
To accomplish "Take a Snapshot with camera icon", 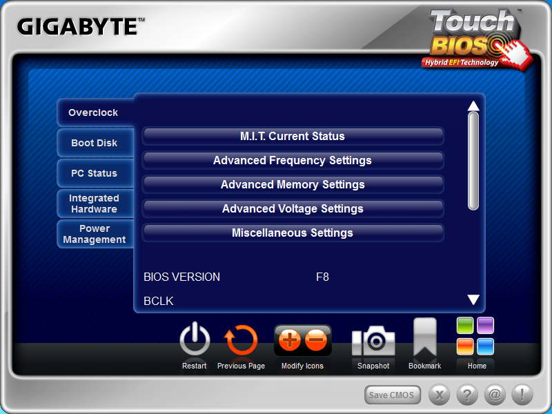I will [x=373, y=340].
